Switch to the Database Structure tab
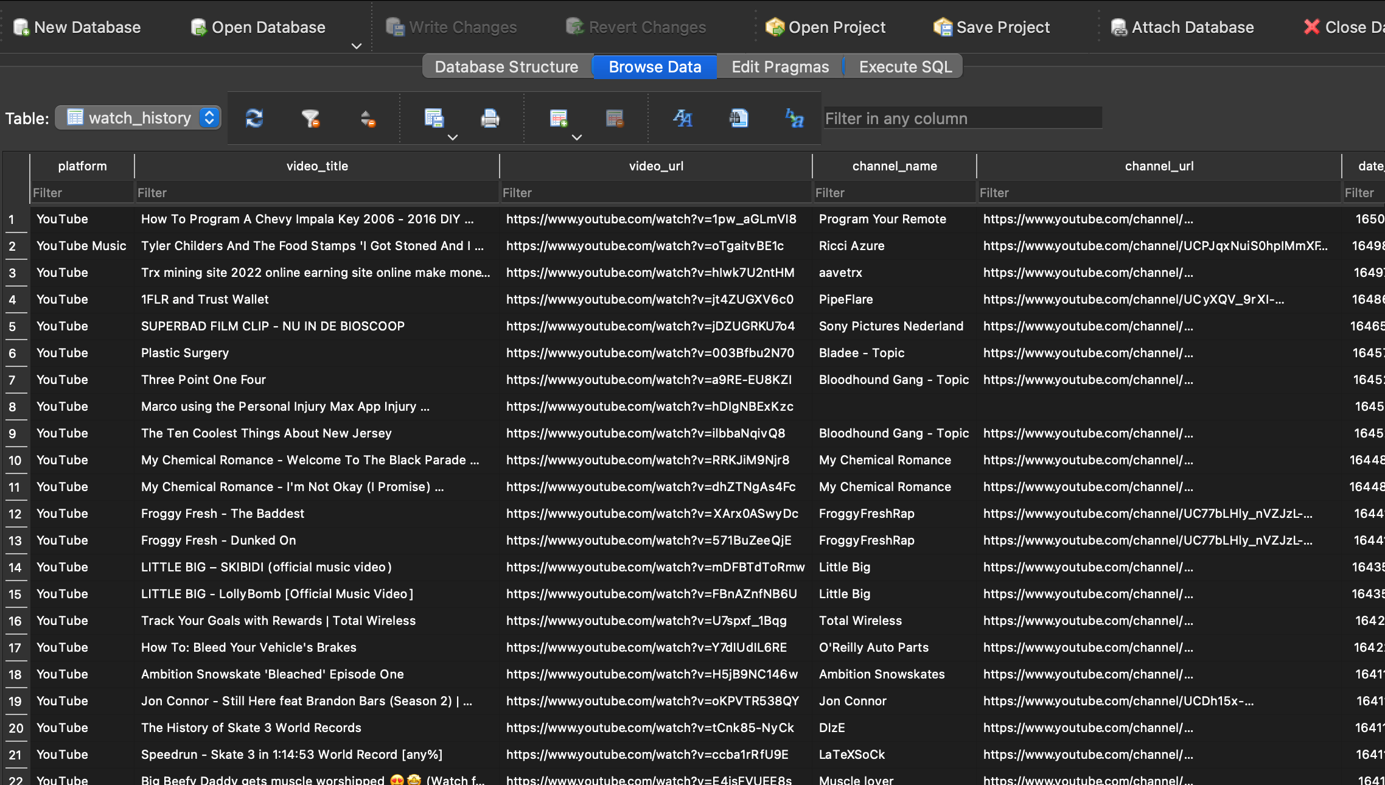This screenshot has width=1385, height=785. pyautogui.click(x=506, y=67)
